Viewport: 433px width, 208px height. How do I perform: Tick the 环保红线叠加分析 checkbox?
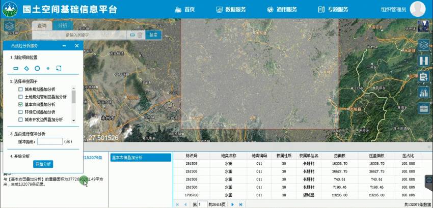pyautogui.click(x=21, y=112)
